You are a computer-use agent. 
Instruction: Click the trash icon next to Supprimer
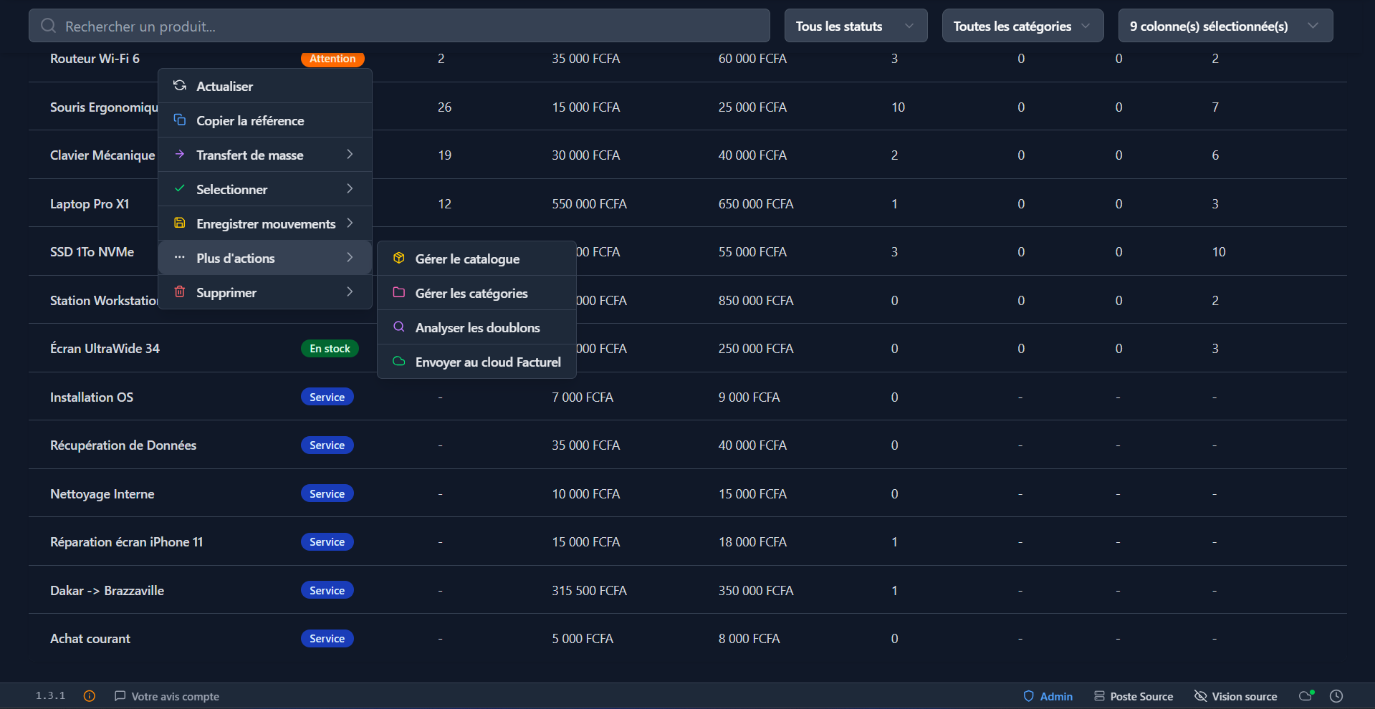180,292
